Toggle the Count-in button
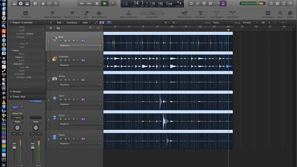This screenshot has height=167, width=297. pyautogui.click(x=217, y=3)
